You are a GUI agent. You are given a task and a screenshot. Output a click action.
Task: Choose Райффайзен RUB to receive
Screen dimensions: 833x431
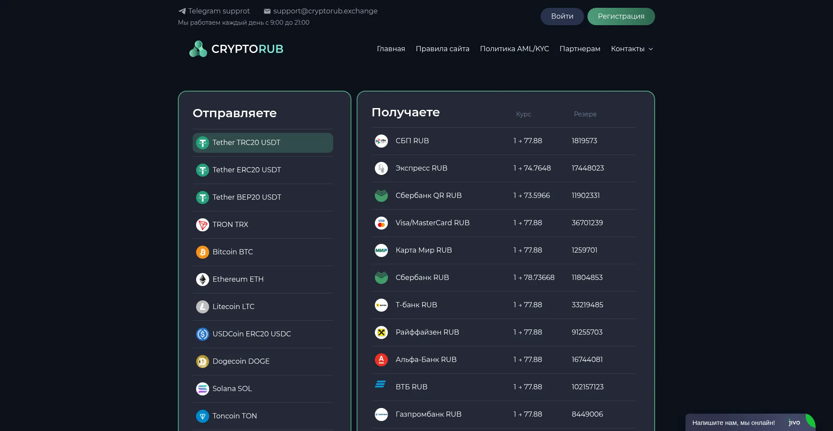click(x=504, y=332)
